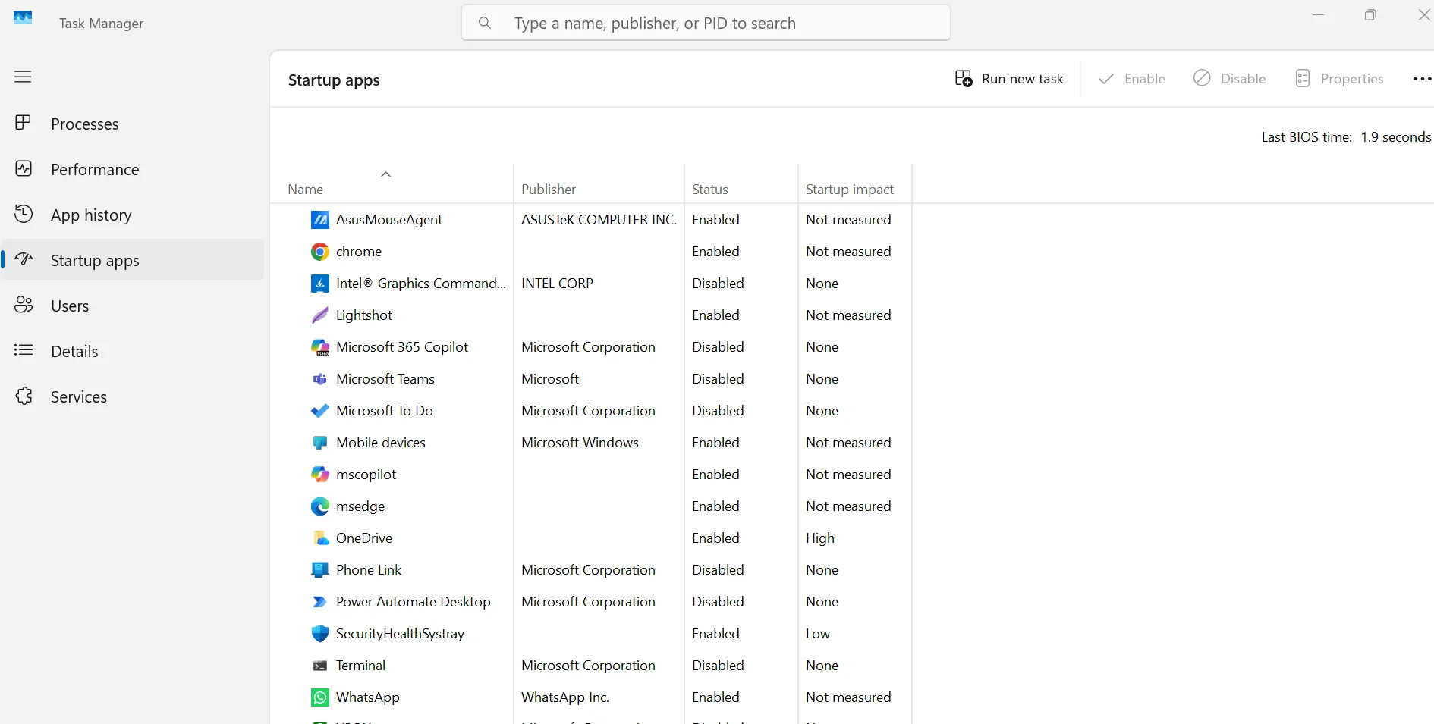Click the Disable button

click(x=1229, y=79)
